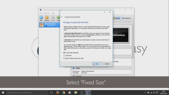Show hidden tray icons chevron
169x95 pixels.
coord(145,93)
